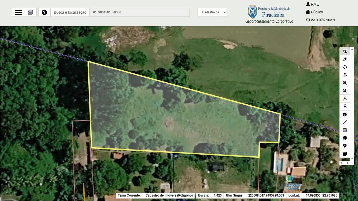358x201 pixels.
Task: Go to next zoom view
Action: 345,106
